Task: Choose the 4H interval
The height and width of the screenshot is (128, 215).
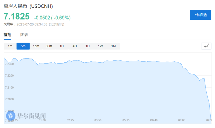Action: [75, 46]
